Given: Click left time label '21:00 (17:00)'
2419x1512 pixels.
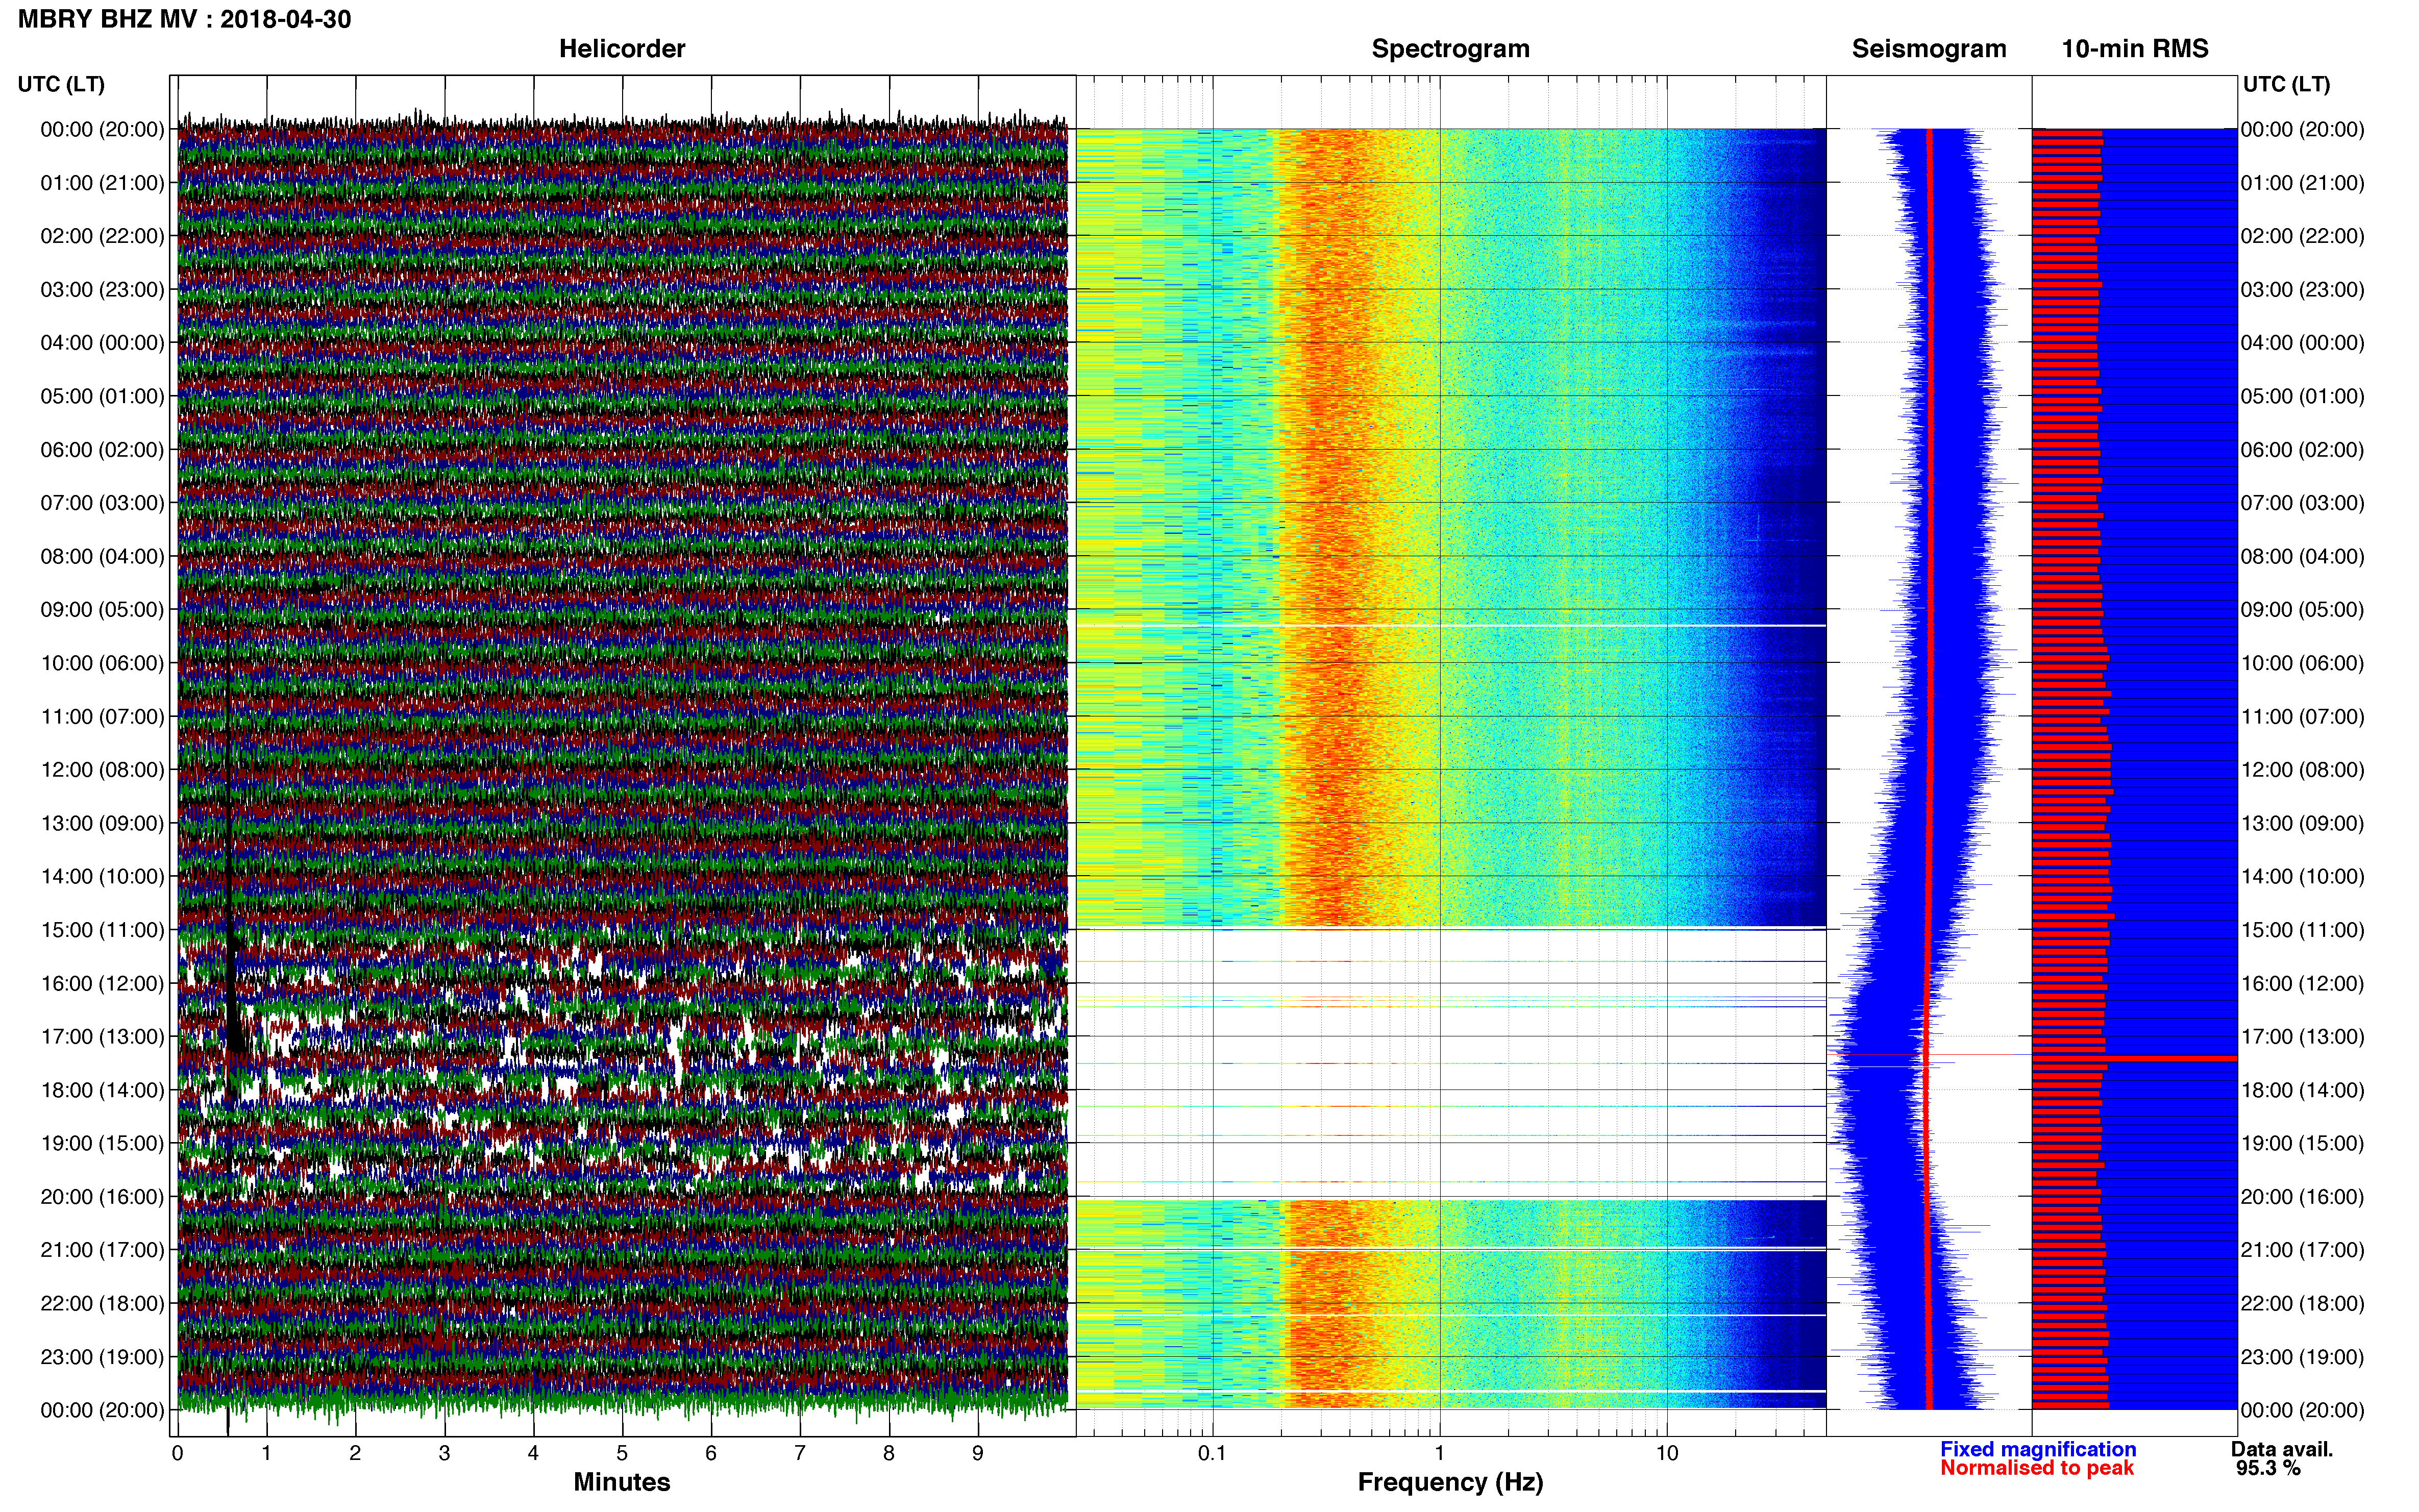Looking at the screenshot, I should (102, 1250).
